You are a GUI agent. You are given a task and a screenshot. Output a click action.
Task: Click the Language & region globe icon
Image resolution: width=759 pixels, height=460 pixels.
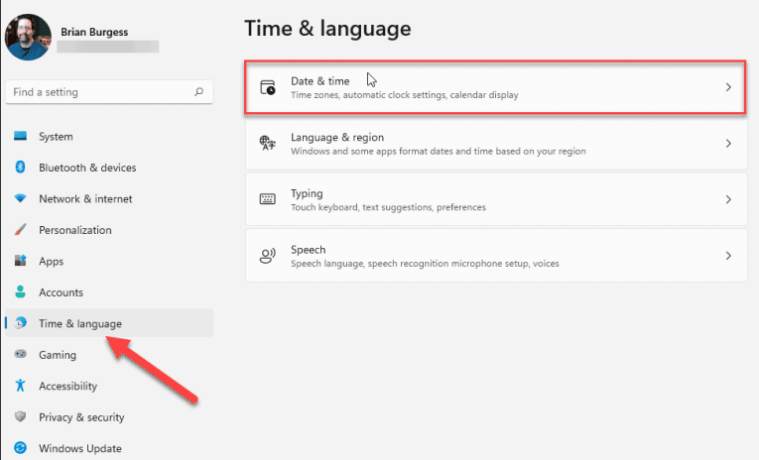(268, 143)
